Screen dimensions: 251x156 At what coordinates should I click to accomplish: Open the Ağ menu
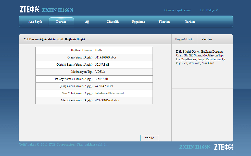coord(87,22)
